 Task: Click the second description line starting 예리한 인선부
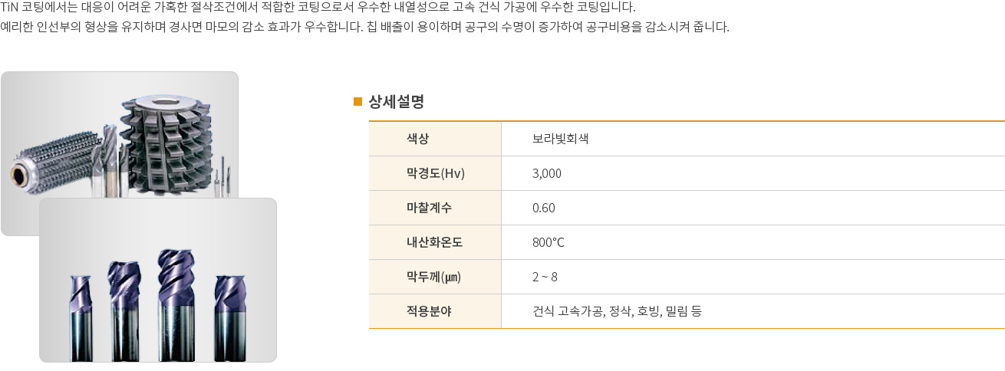(x=364, y=28)
